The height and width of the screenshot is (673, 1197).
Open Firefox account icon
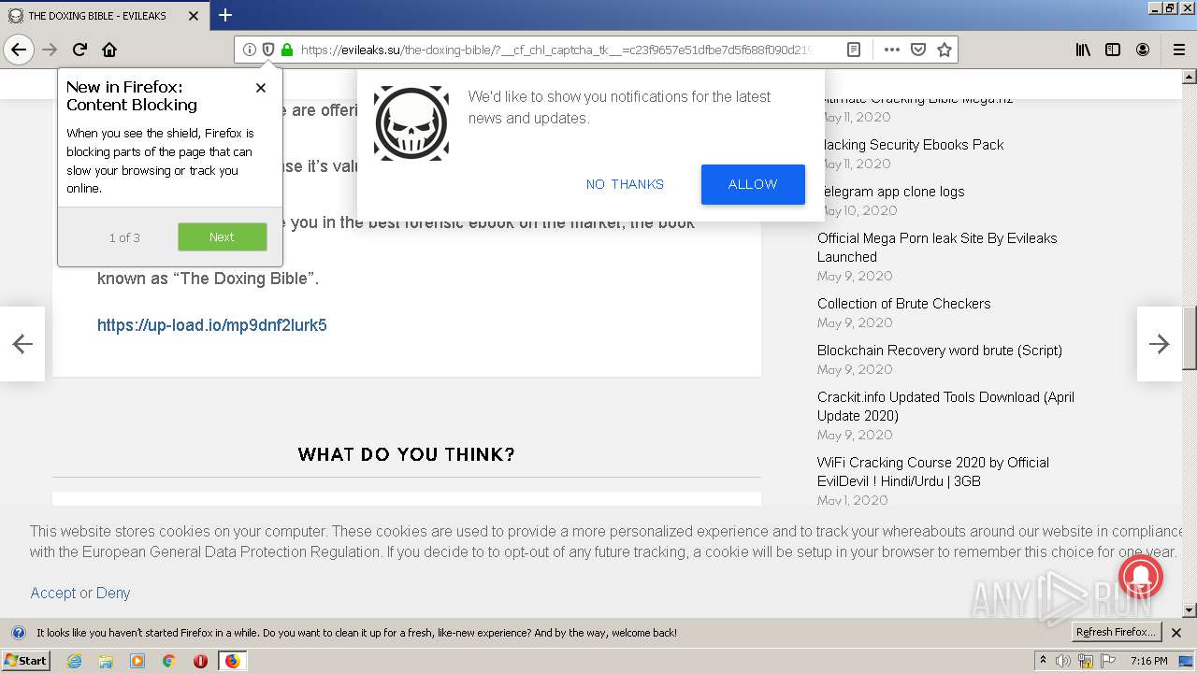point(1143,50)
